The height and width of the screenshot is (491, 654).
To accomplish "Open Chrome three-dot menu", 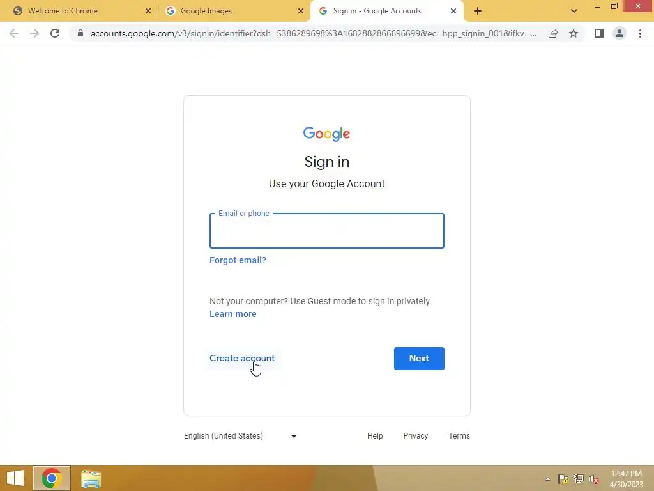I will [640, 33].
